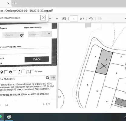Click parcel number 7 on the map
126x121 pixels.
coord(107,102)
